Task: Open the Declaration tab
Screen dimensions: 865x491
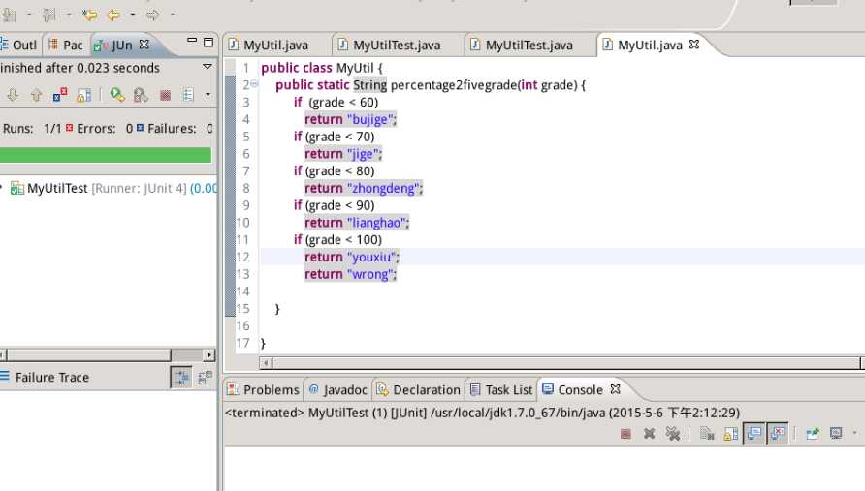Action: pos(418,389)
